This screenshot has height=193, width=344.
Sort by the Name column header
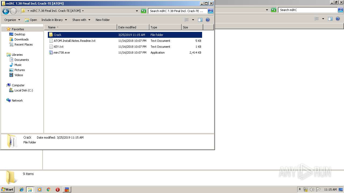81,27
